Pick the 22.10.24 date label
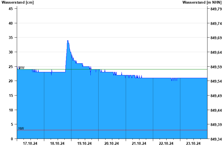 point(166,143)
